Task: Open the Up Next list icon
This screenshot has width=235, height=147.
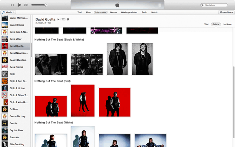Action: click(x=159, y=5)
